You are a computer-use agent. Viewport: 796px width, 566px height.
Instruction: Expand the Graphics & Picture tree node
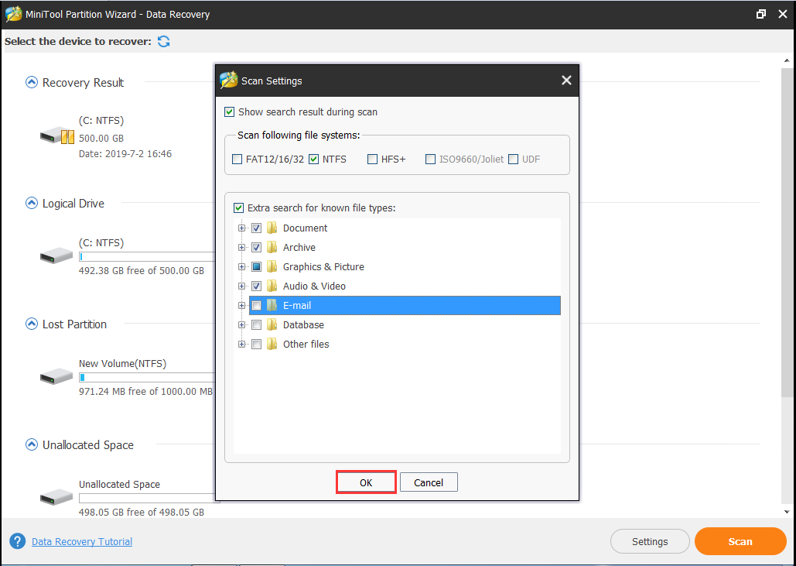click(x=241, y=266)
